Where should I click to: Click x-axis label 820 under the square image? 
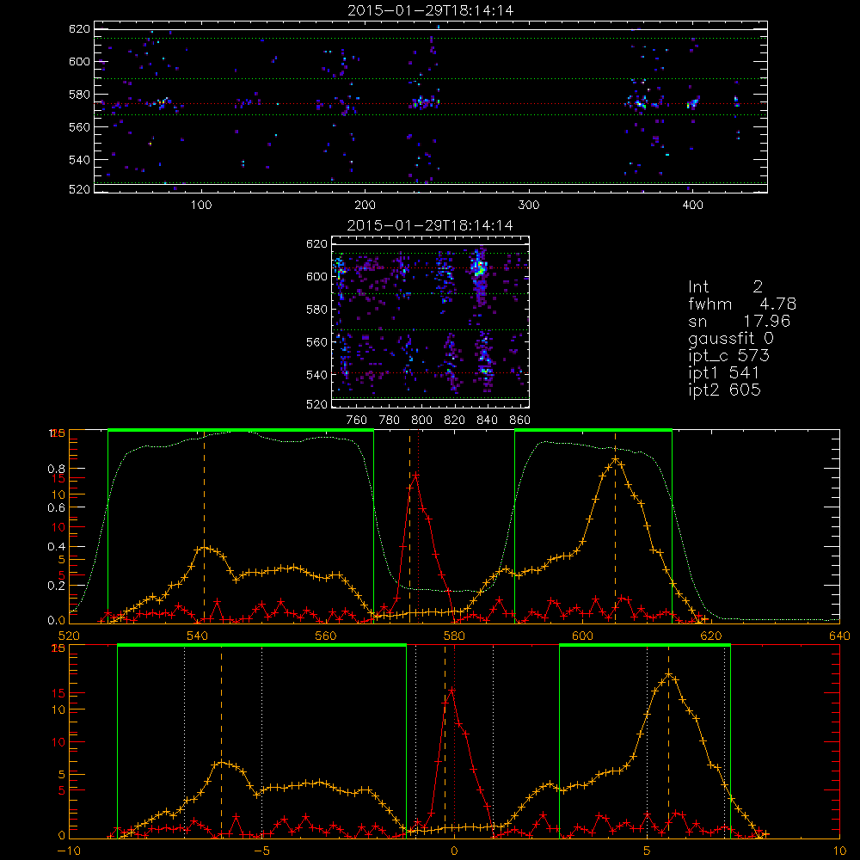click(455, 421)
